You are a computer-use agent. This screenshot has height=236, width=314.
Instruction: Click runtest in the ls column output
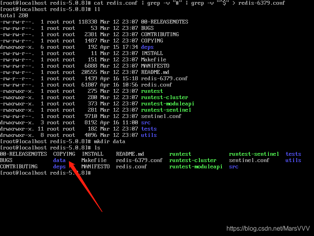[x=180, y=154]
